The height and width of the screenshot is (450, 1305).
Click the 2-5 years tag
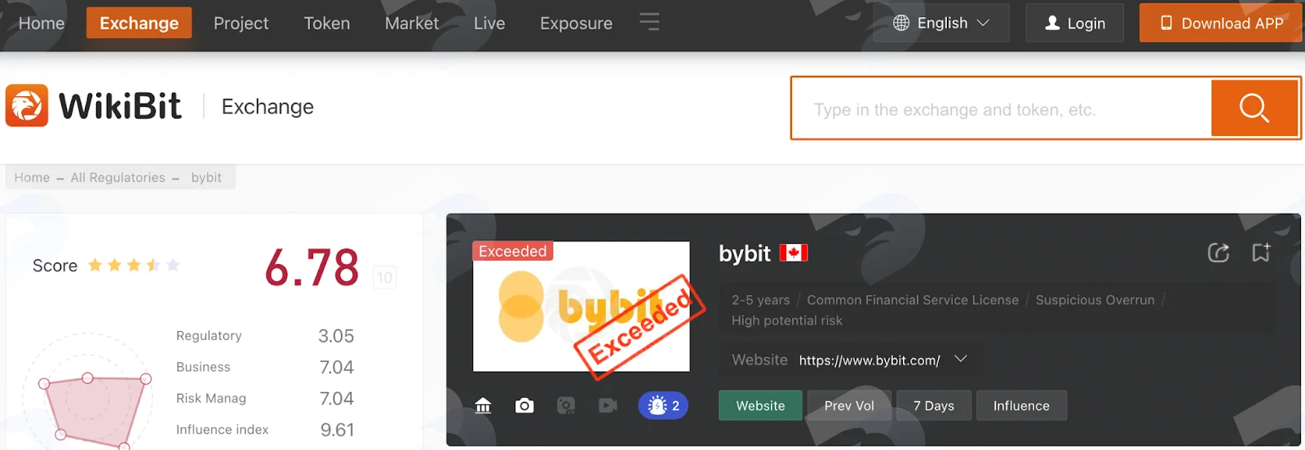pos(760,300)
